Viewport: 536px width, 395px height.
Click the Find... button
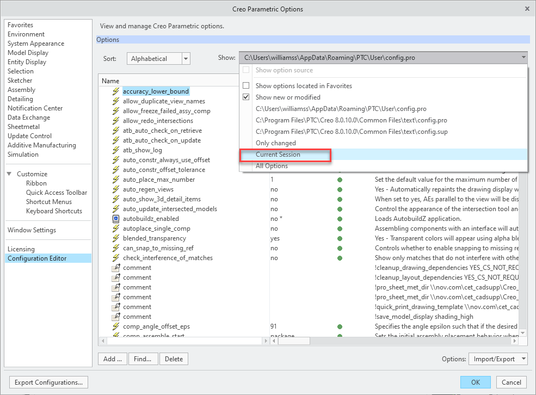143,359
